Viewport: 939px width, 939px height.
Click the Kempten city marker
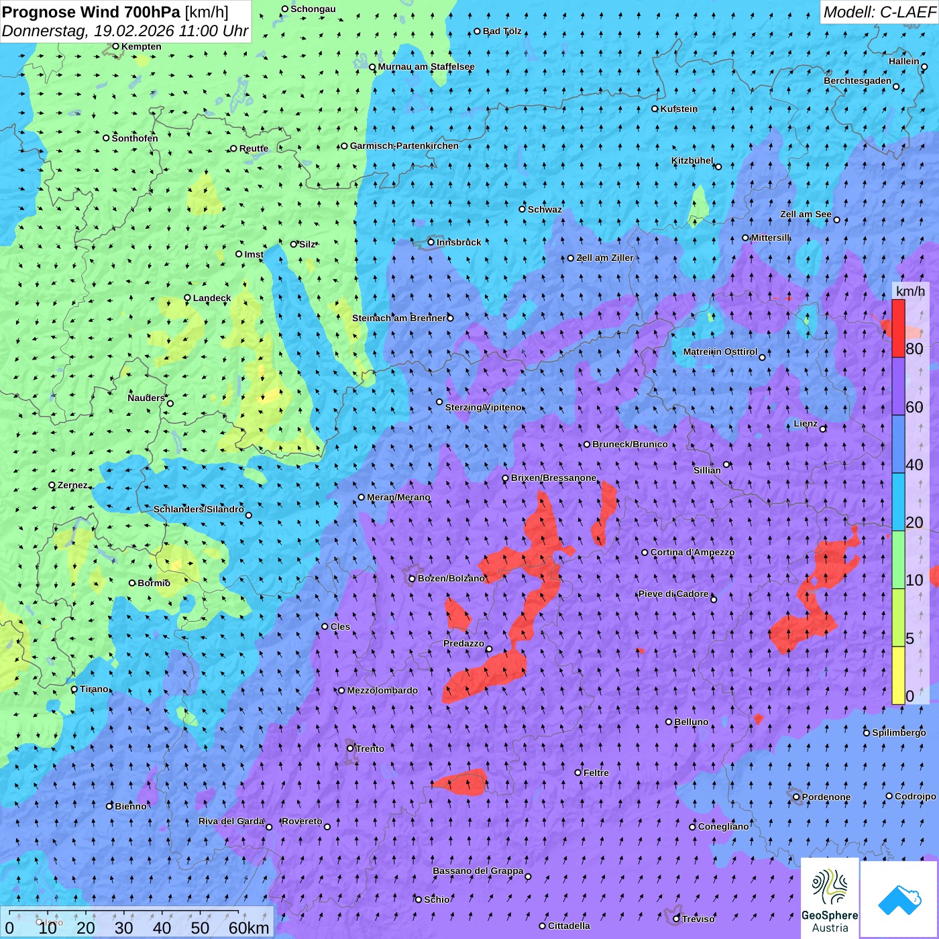pyautogui.click(x=115, y=46)
